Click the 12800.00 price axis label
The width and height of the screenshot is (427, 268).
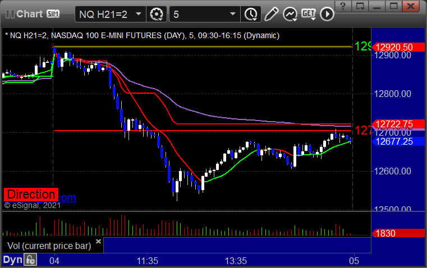point(392,94)
